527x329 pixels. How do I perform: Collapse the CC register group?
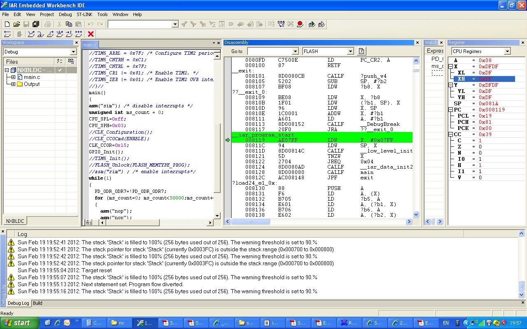(450, 134)
